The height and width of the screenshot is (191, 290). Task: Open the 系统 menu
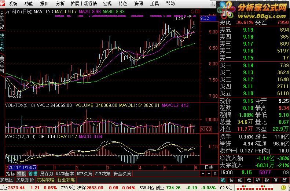tap(13, 4)
